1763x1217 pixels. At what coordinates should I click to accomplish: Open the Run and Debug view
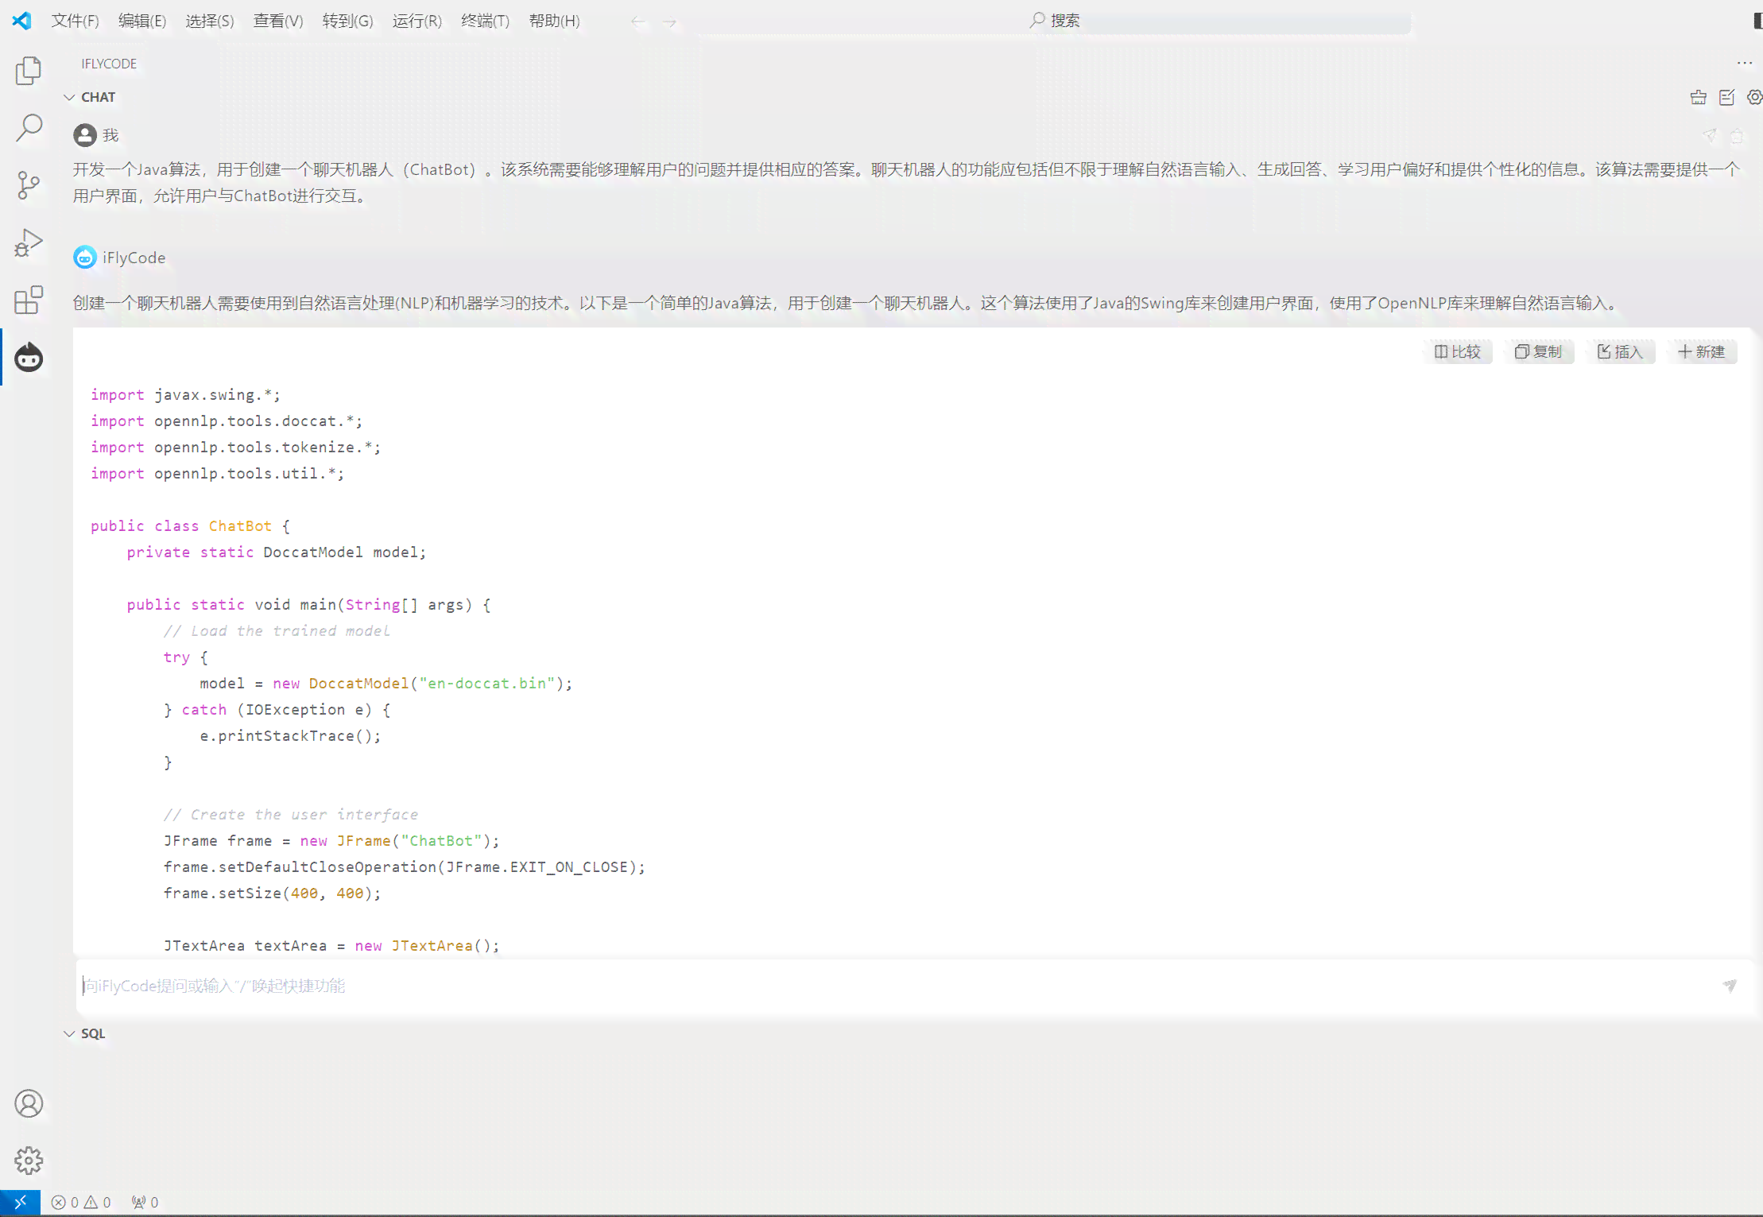[29, 242]
